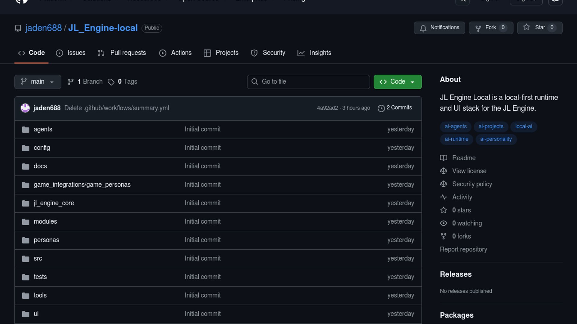Expand the green Code dropdown button
Image resolution: width=577 pixels, height=324 pixels.
pos(397,82)
